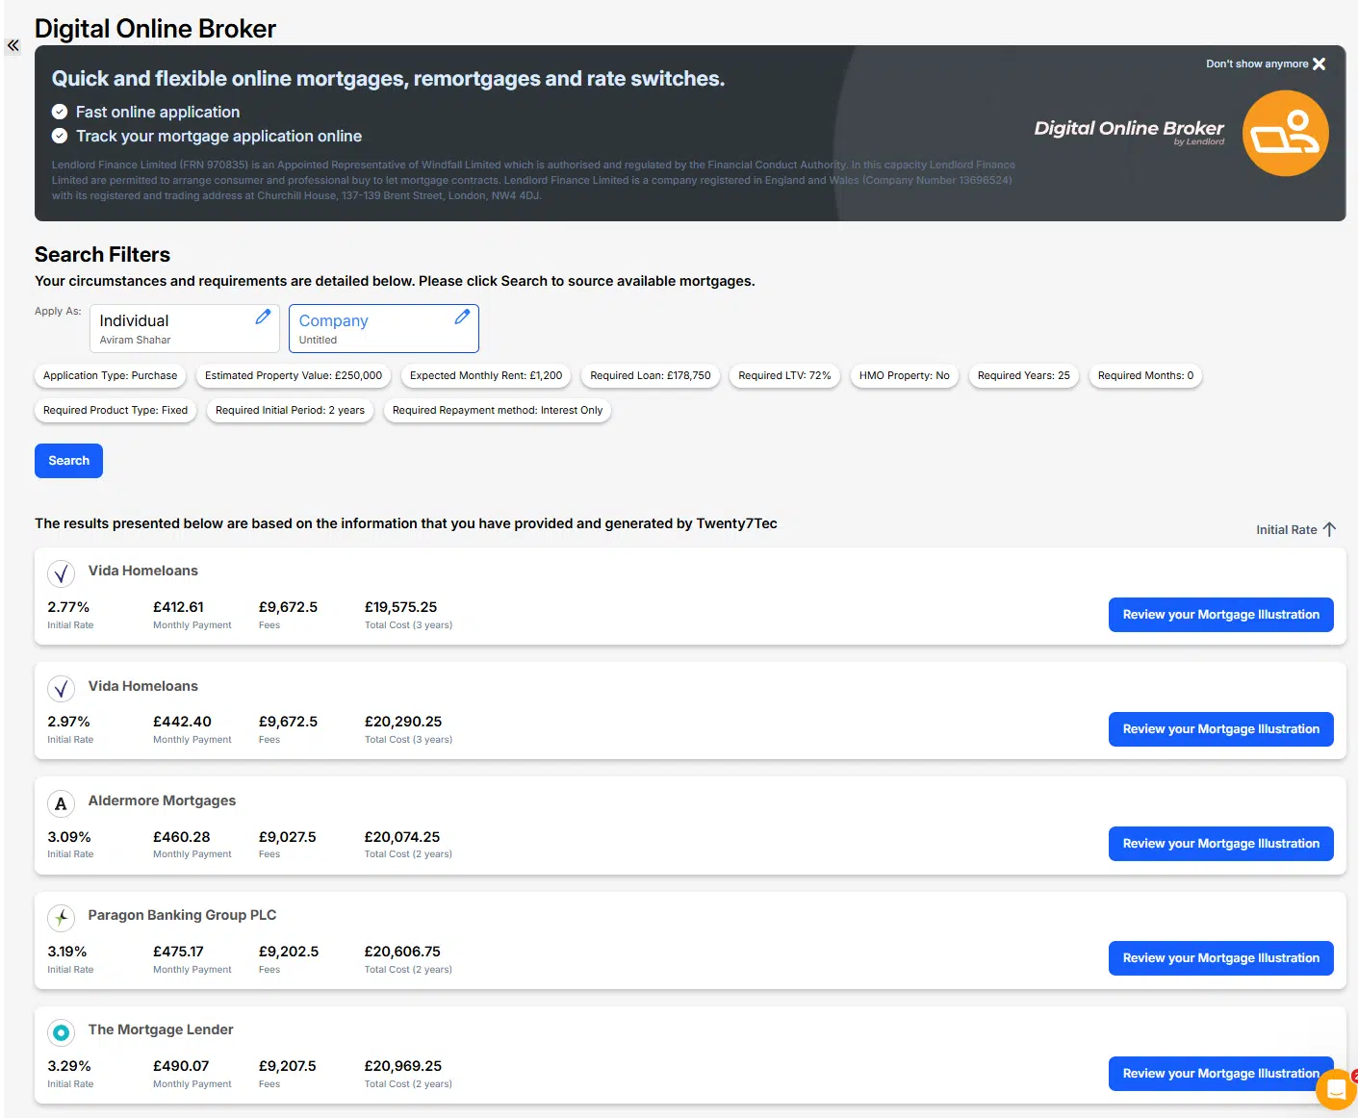Open Required Years: 25 filter chip
Image resolution: width=1358 pixels, height=1118 pixels.
pos(1024,376)
